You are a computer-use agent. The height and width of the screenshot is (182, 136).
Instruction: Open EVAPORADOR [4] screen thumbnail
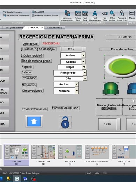[43, 155]
